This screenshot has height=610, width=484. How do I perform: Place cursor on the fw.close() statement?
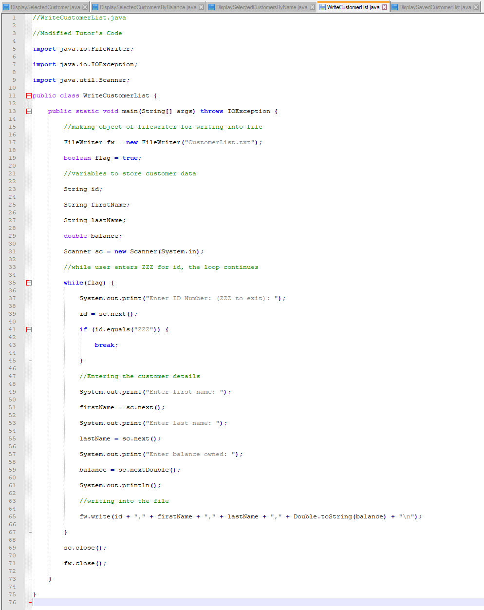pyautogui.click(x=84, y=563)
